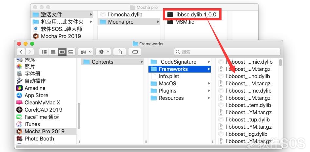The width and height of the screenshot is (310, 152).
Task: Open the PlugIns folder
Action: click(x=180, y=91)
